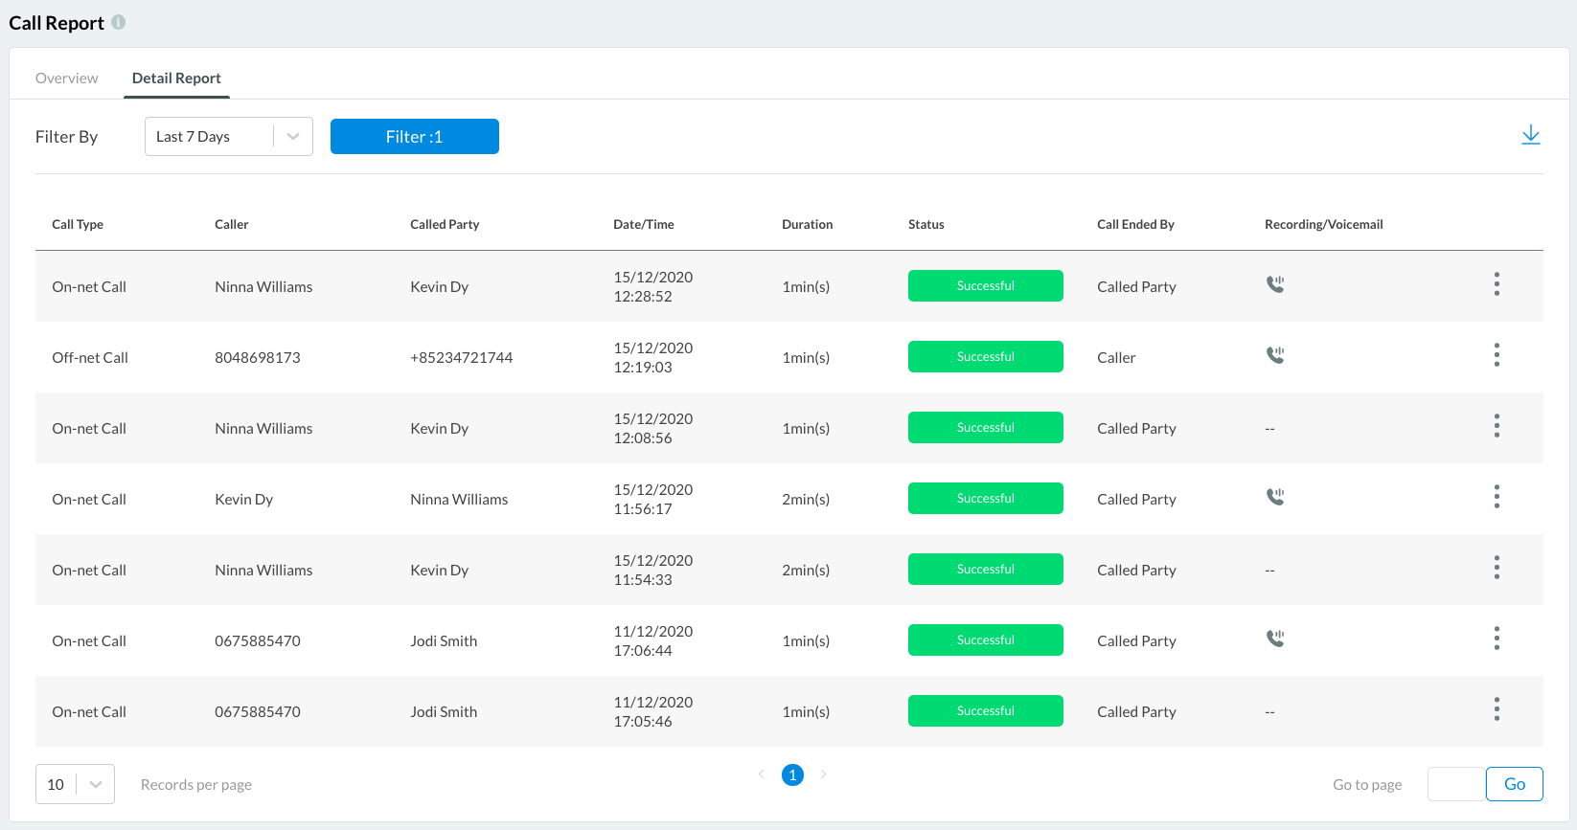Image resolution: width=1577 pixels, height=830 pixels.
Task: Click the Caller value in Call Ended By
Action: 1116,357
